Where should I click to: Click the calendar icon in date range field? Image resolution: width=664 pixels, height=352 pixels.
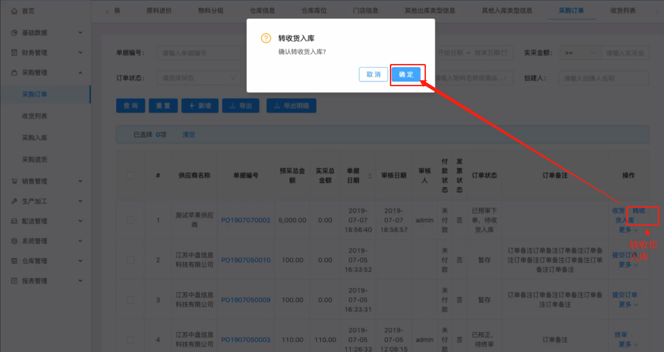pyautogui.click(x=504, y=53)
